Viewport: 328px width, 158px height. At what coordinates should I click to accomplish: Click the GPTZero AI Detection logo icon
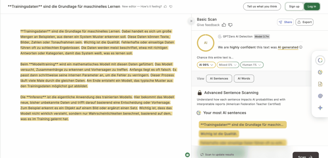click(x=220, y=36)
